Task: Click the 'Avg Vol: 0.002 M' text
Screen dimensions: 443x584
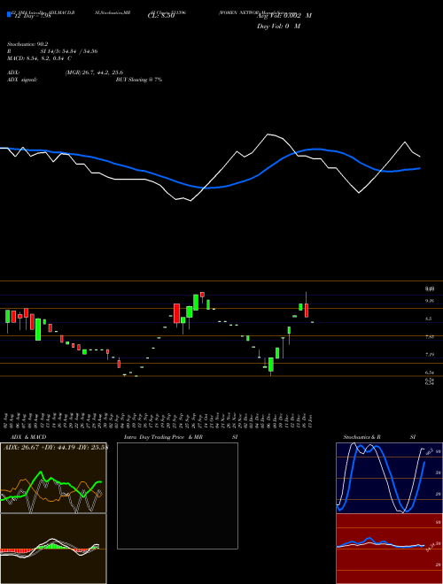Action: 284,16
